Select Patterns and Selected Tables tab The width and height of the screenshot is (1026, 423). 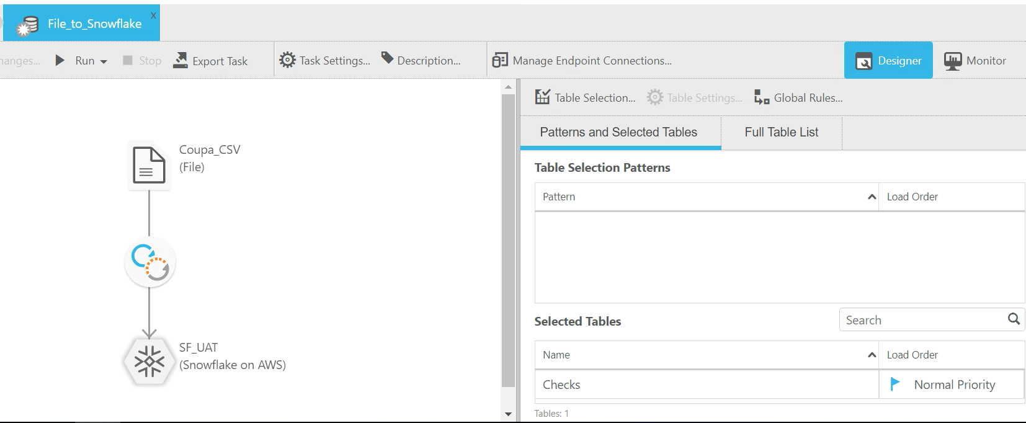(618, 132)
